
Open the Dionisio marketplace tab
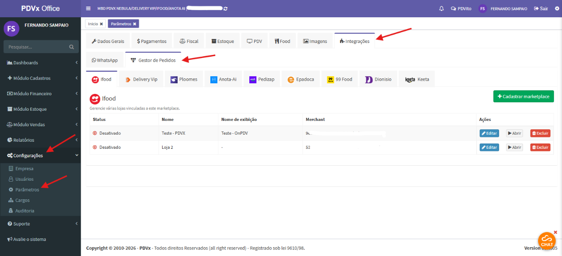click(378, 79)
